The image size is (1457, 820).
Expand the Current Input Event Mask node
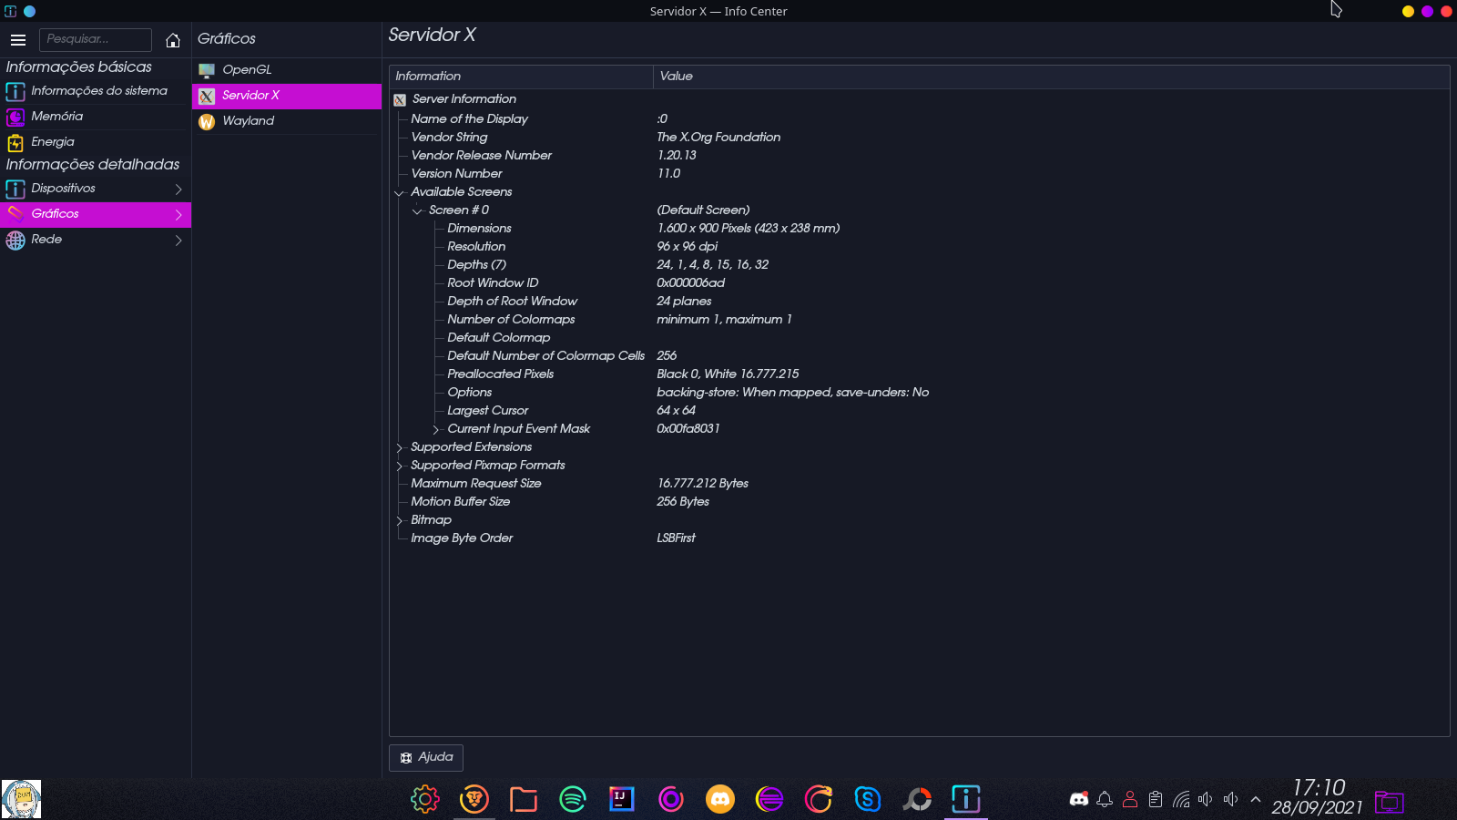coord(435,429)
